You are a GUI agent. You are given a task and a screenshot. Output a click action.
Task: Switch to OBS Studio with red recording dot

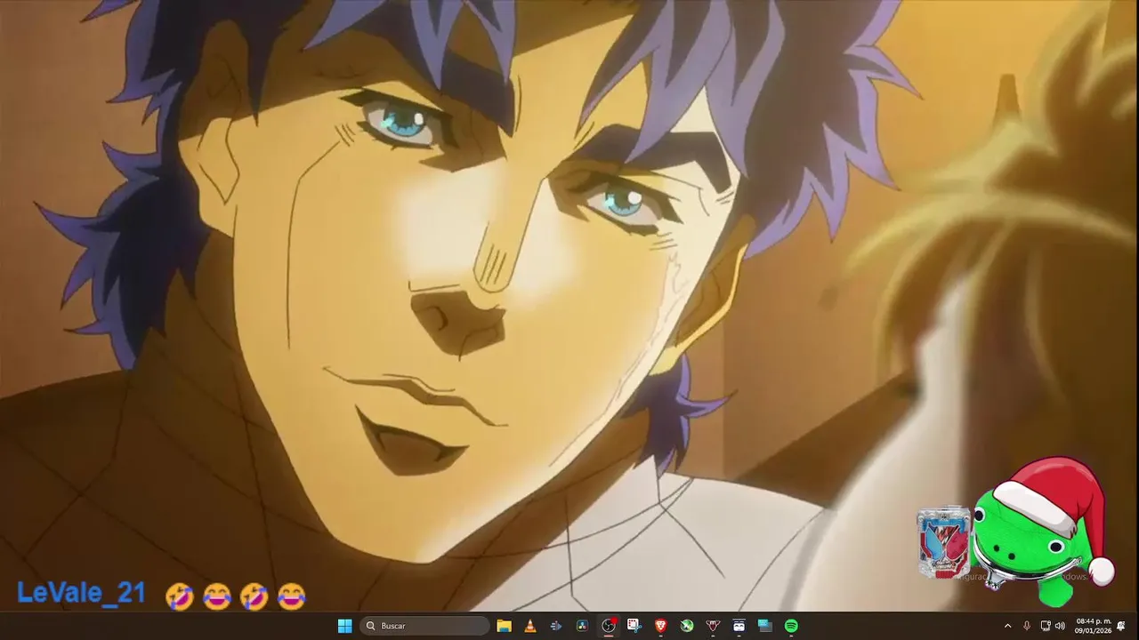609,626
